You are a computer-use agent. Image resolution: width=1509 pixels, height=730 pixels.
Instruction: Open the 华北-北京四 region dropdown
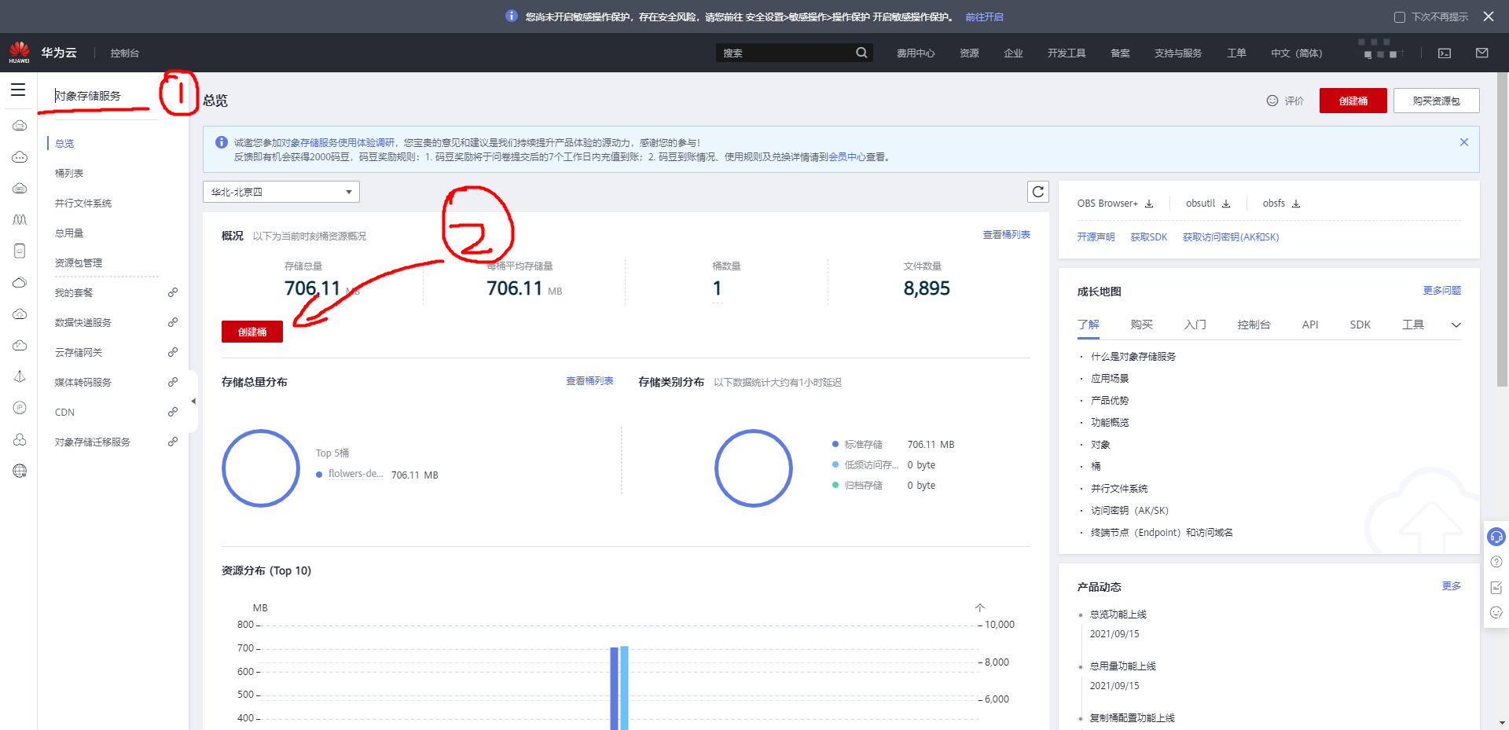[x=281, y=192]
